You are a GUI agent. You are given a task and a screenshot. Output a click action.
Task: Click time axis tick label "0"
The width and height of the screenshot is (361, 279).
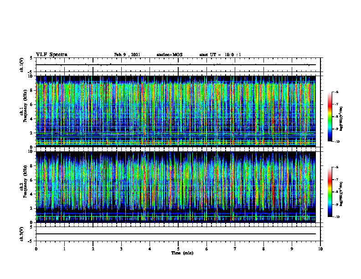36,249
